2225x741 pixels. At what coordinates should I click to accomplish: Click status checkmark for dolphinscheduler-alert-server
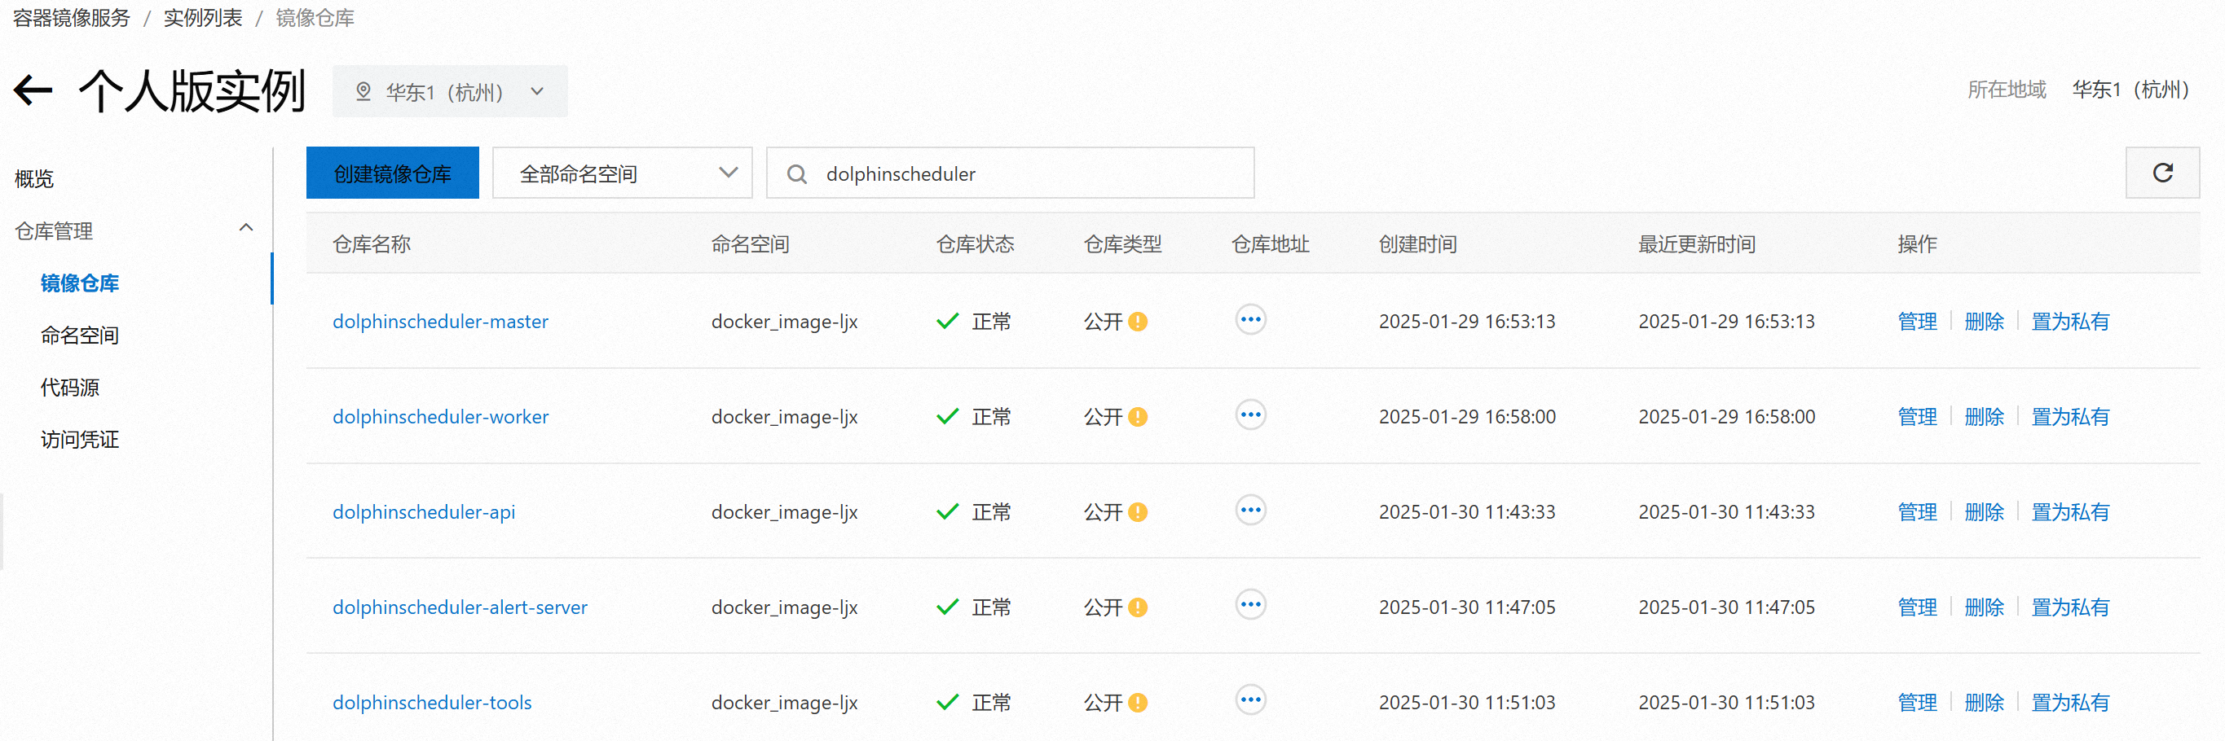(x=948, y=607)
